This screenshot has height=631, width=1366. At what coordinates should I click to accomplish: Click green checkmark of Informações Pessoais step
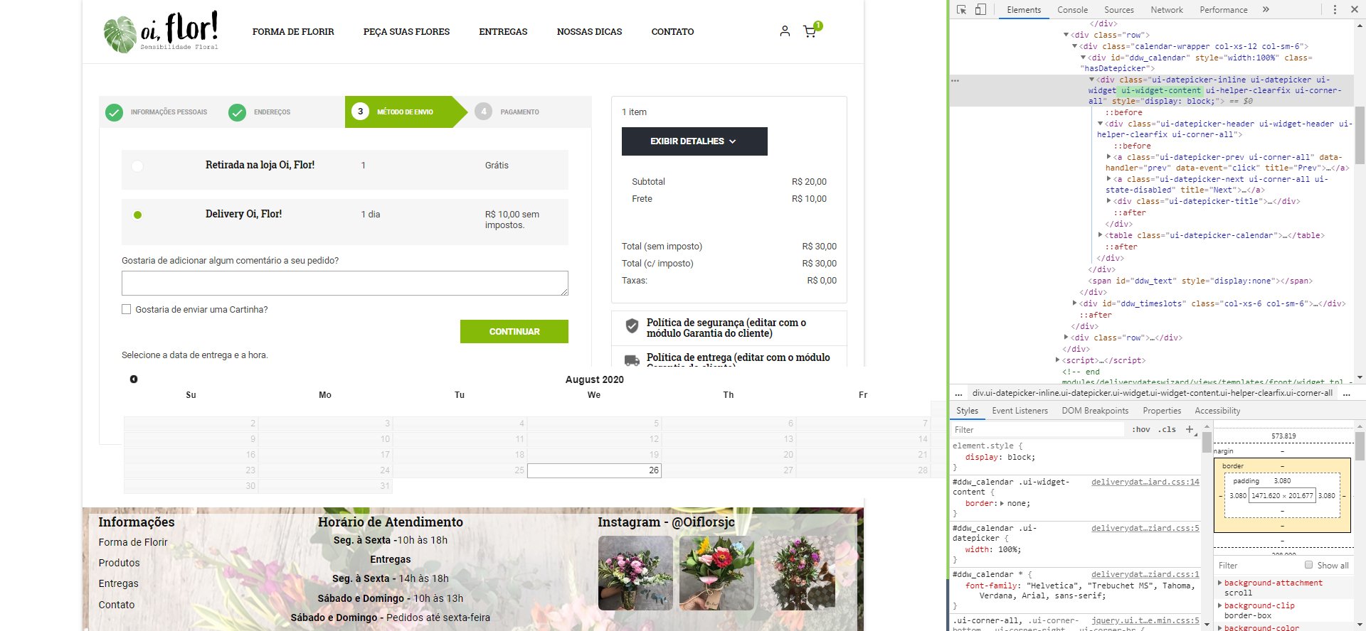coord(114,112)
